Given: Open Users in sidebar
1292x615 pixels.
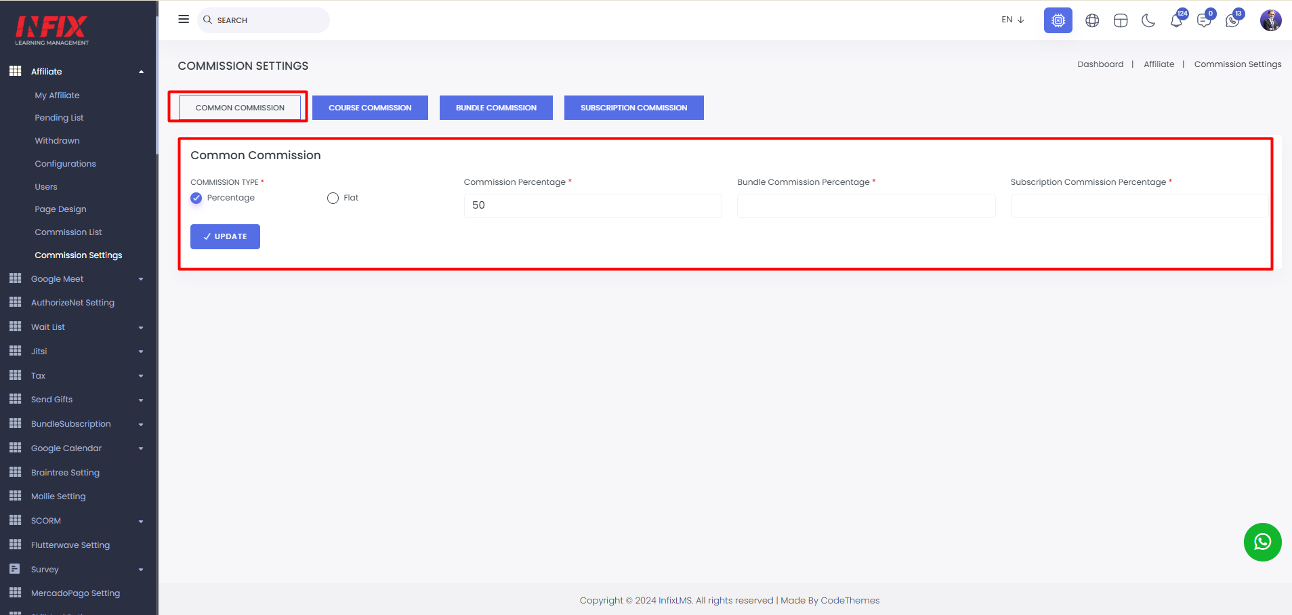Looking at the screenshot, I should pyautogui.click(x=46, y=187).
